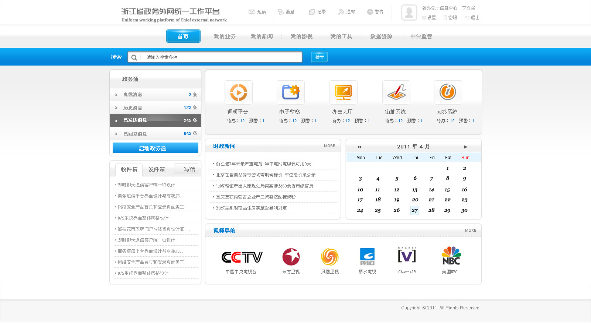Open mail 即时聊天通信客户端--UI设计 first entry
591x323 pixels.
(x=146, y=185)
